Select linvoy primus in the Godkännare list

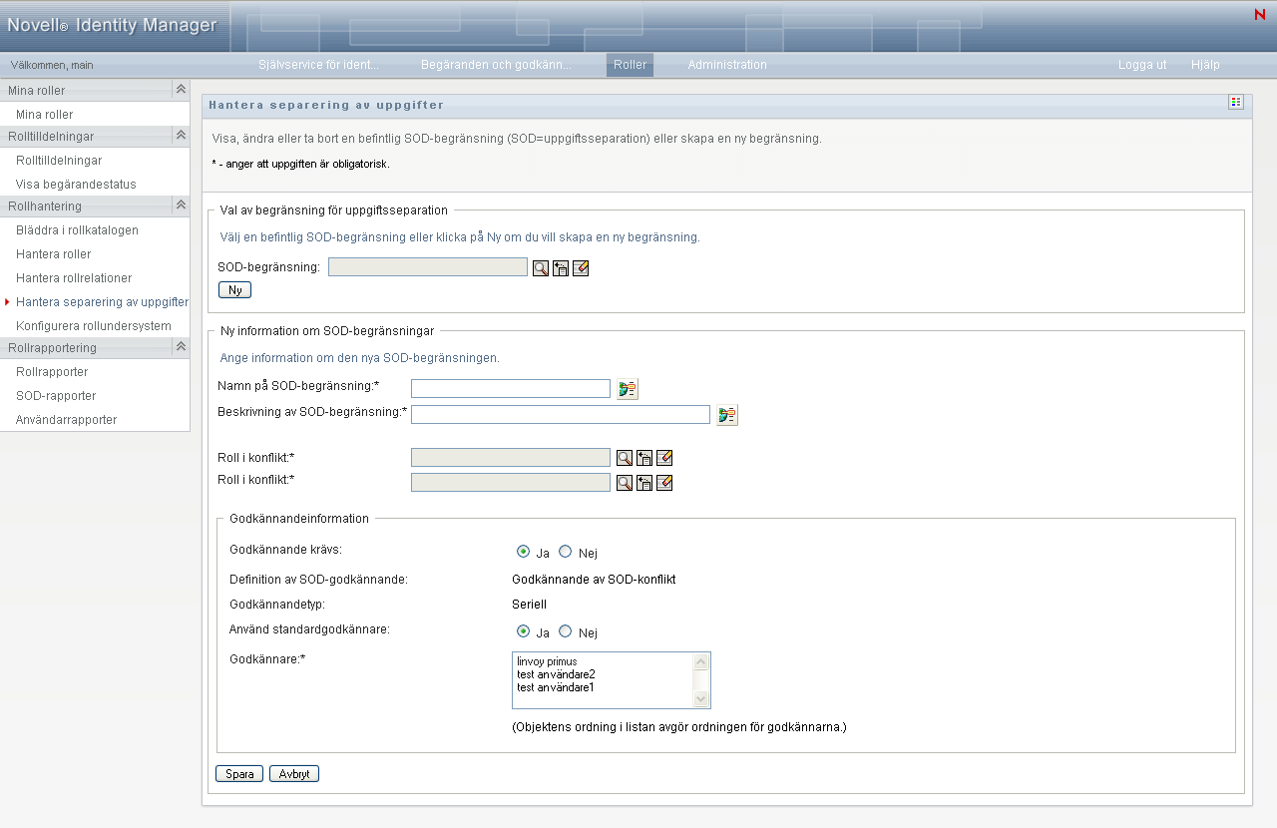[547, 661]
